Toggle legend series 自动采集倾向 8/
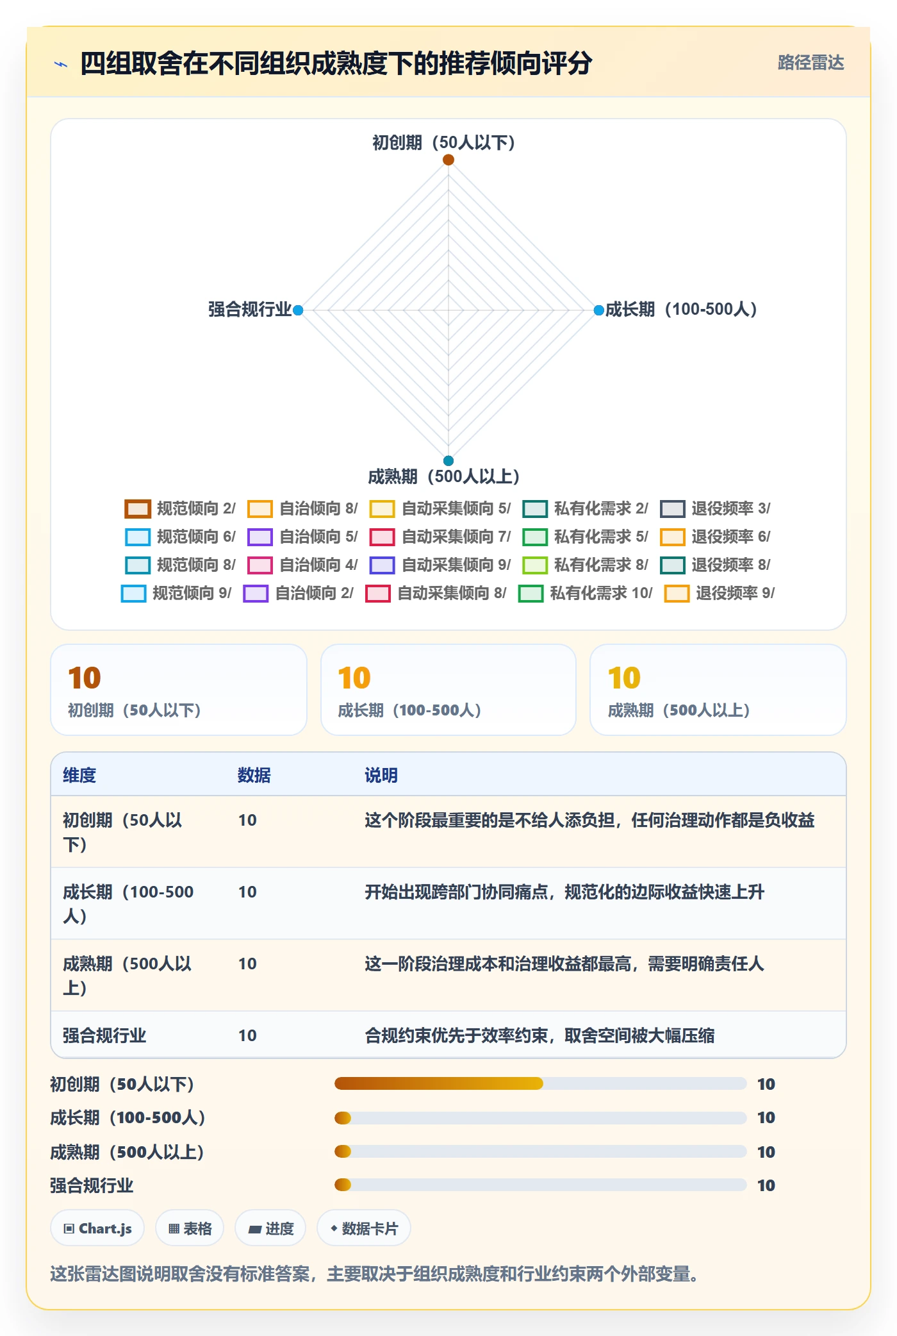Image resolution: width=897 pixels, height=1336 pixels. coord(436,593)
